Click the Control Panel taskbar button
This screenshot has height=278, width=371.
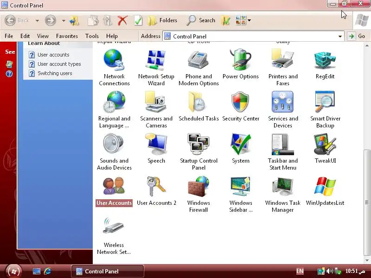coord(108,271)
